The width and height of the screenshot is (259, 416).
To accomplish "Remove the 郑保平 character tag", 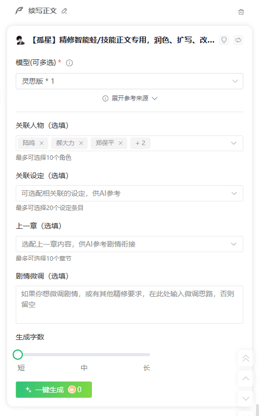I will [121, 143].
